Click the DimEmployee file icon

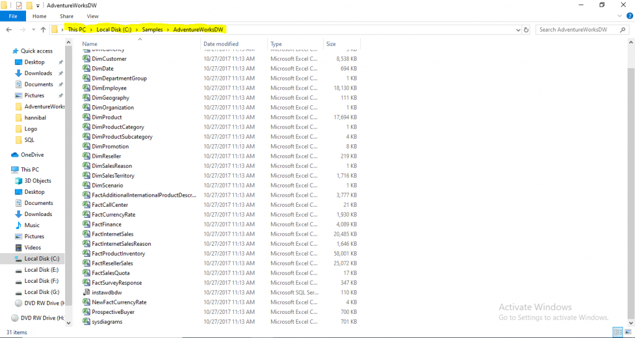pos(86,88)
